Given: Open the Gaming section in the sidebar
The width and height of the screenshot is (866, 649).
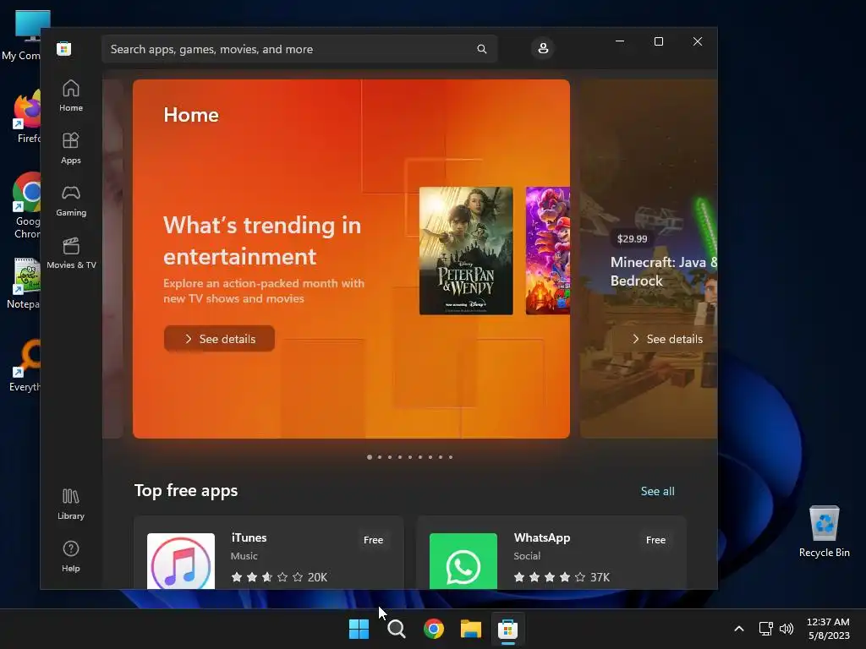Looking at the screenshot, I should point(71,200).
